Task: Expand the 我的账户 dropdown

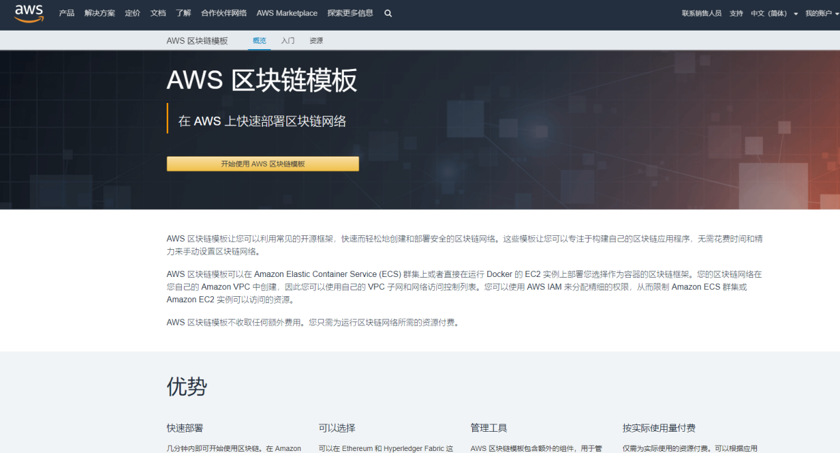Action: [822, 13]
